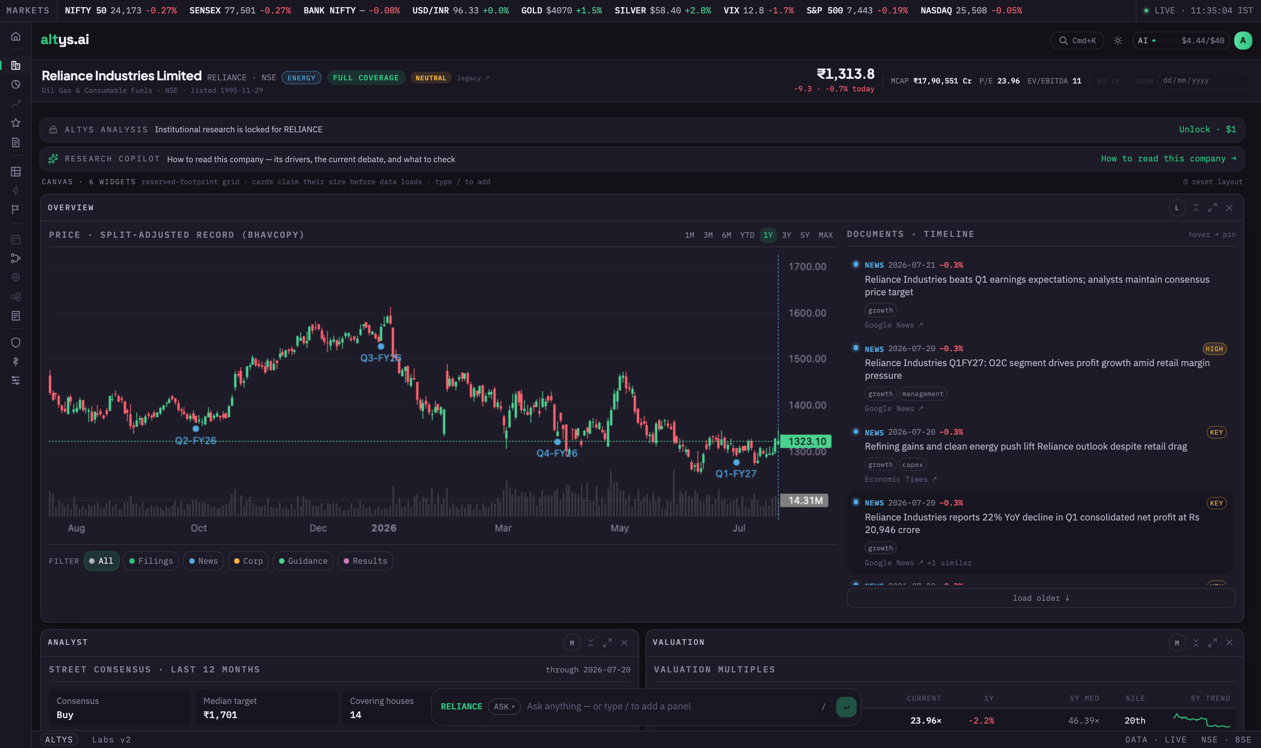
Task: Change Overview panel size L selector
Action: pos(1177,207)
